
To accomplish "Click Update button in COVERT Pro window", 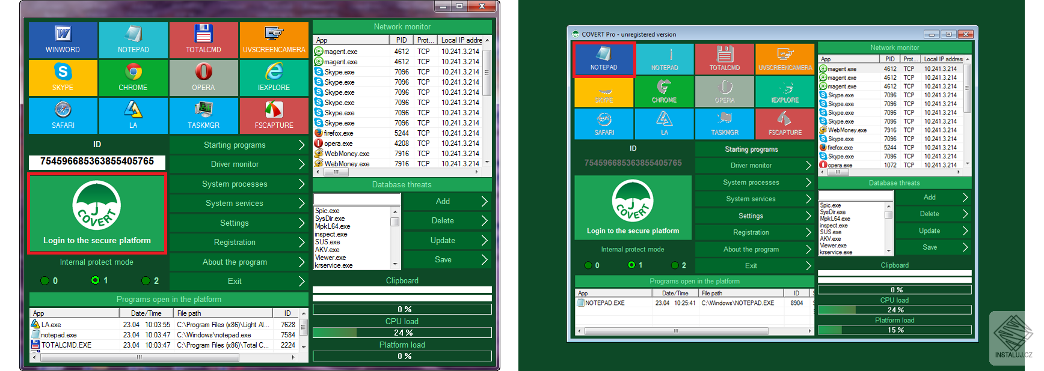I will click(x=933, y=231).
